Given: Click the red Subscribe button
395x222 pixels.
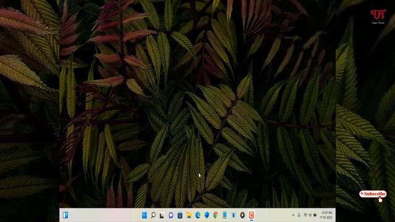Looking at the screenshot, I should (x=373, y=194).
